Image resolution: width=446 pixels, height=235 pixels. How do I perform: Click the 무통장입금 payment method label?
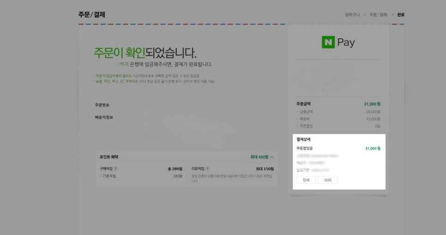[304, 148]
